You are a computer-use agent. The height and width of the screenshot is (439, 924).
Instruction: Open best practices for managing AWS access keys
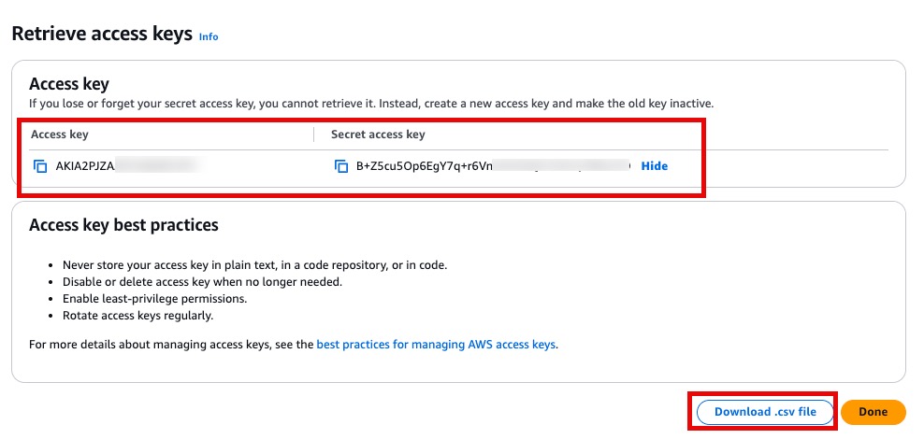tap(436, 345)
